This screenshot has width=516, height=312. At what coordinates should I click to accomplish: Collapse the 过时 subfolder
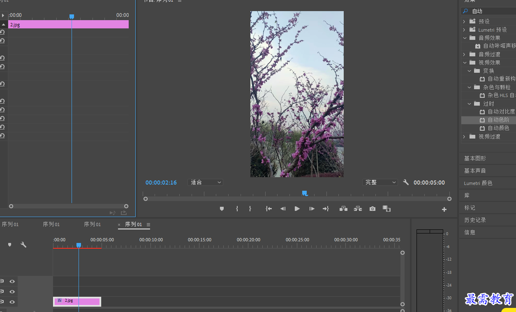point(470,104)
